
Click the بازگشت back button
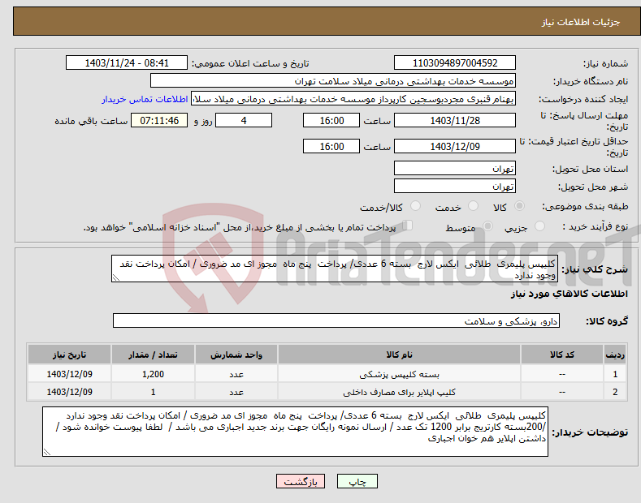(x=301, y=482)
